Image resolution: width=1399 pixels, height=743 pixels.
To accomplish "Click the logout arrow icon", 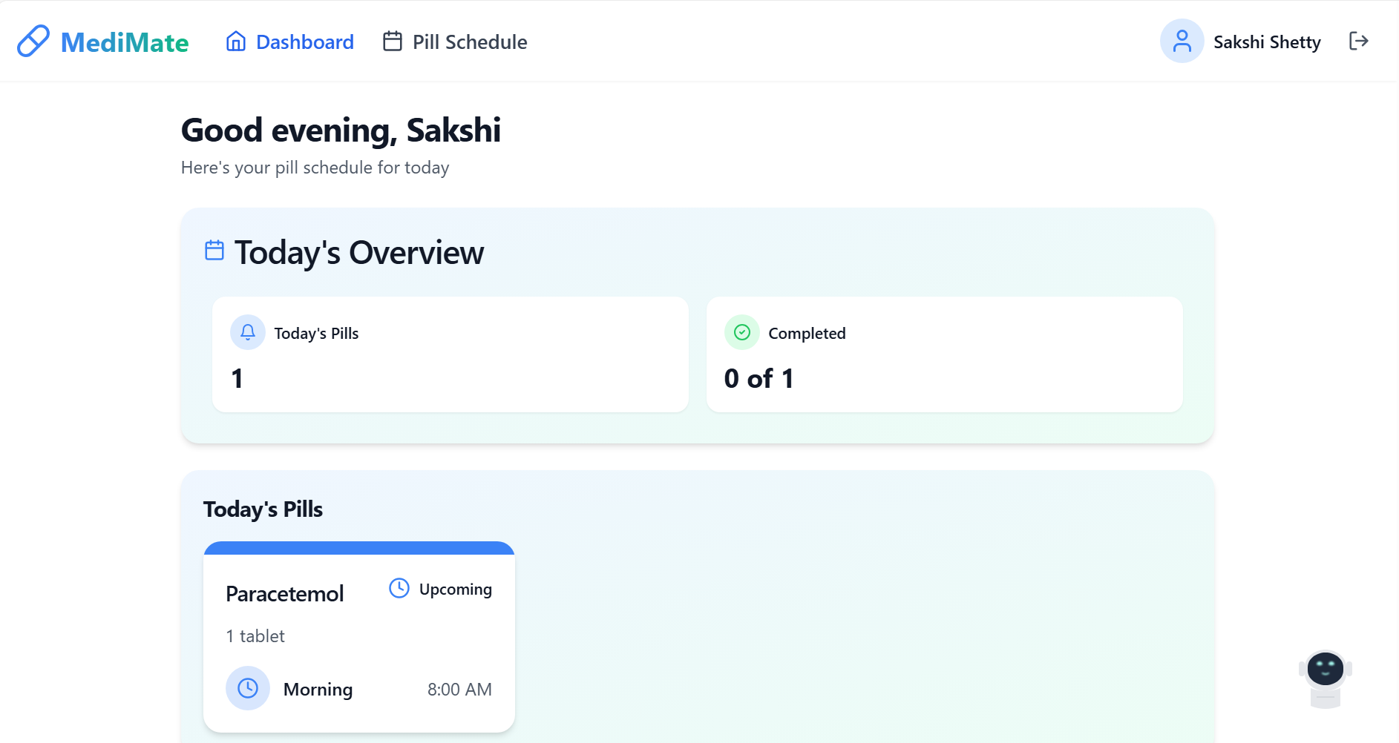I will click(1358, 42).
